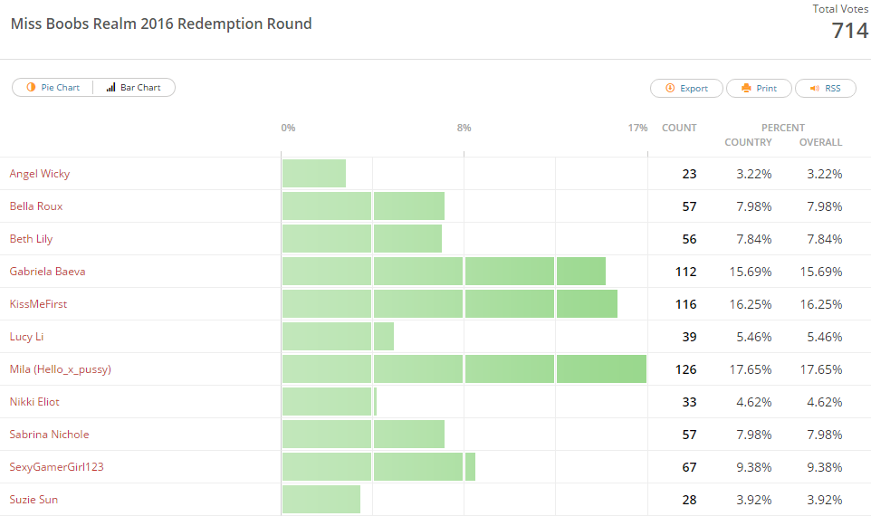Click the RSS feed icon

pyautogui.click(x=814, y=89)
